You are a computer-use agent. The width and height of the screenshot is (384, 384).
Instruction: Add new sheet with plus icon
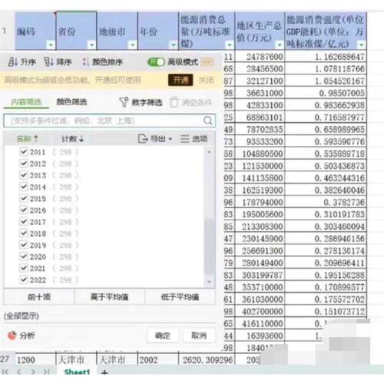coord(104,372)
